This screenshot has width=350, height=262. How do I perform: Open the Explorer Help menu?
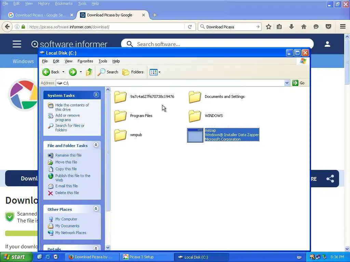coord(116,61)
